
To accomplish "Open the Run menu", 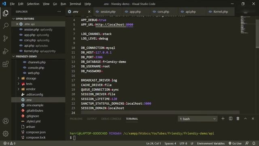I will [x=63, y=4].
